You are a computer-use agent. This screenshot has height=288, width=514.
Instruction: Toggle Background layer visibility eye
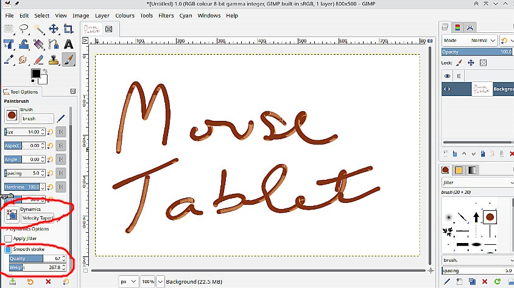pos(447,89)
